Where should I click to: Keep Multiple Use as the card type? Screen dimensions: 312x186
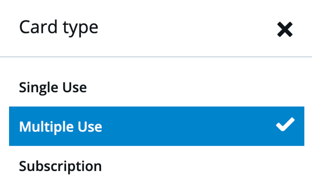tap(157, 126)
